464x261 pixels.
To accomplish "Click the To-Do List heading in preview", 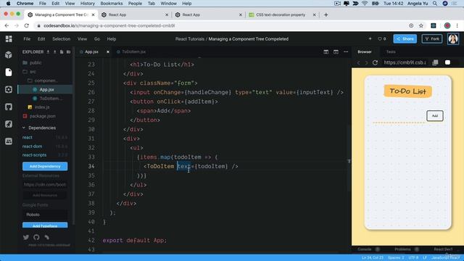I will tap(407, 91).
